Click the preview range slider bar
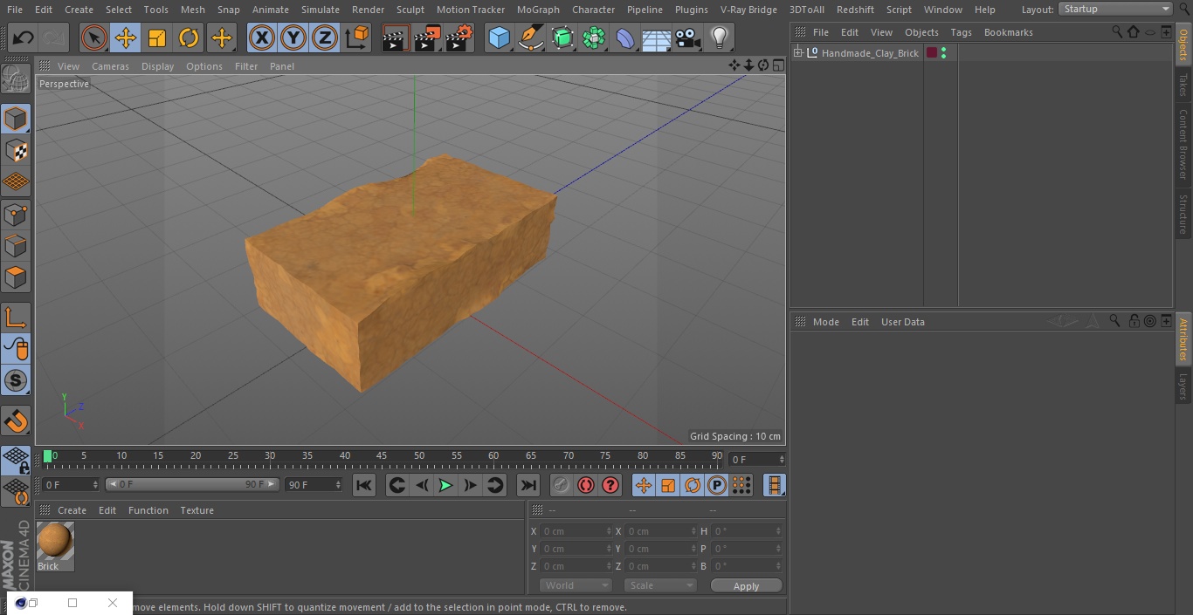This screenshot has width=1193, height=615. pos(193,484)
